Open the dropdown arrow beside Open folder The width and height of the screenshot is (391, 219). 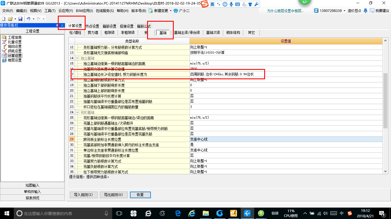[x=15, y=19]
